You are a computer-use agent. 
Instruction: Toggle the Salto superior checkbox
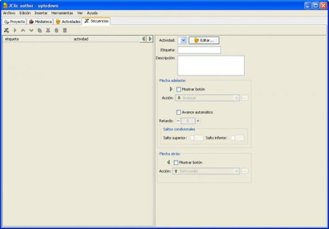[x=192, y=138]
